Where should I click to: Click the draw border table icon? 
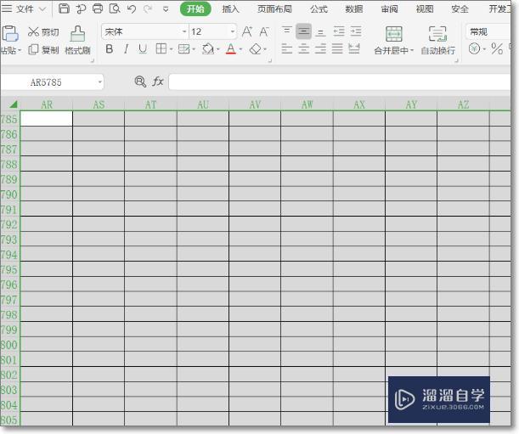[x=183, y=49]
